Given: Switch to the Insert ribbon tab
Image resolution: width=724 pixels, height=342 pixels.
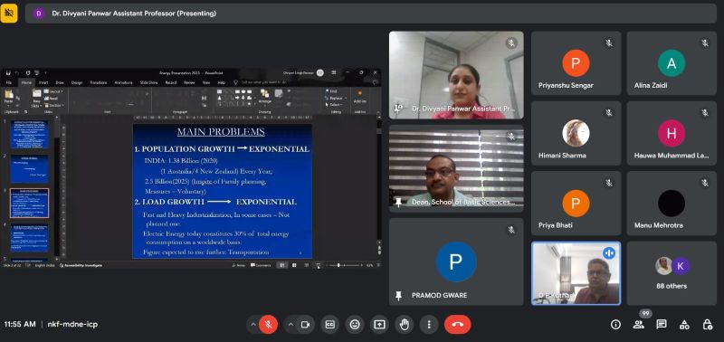Looking at the screenshot, I should tap(43, 82).
